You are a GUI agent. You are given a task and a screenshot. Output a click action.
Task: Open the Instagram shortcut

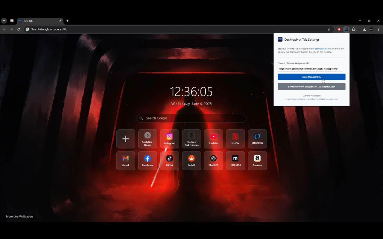click(x=169, y=139)
